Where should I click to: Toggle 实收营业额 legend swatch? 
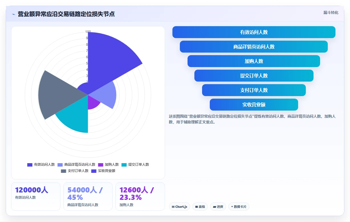[x=94, y=171]
